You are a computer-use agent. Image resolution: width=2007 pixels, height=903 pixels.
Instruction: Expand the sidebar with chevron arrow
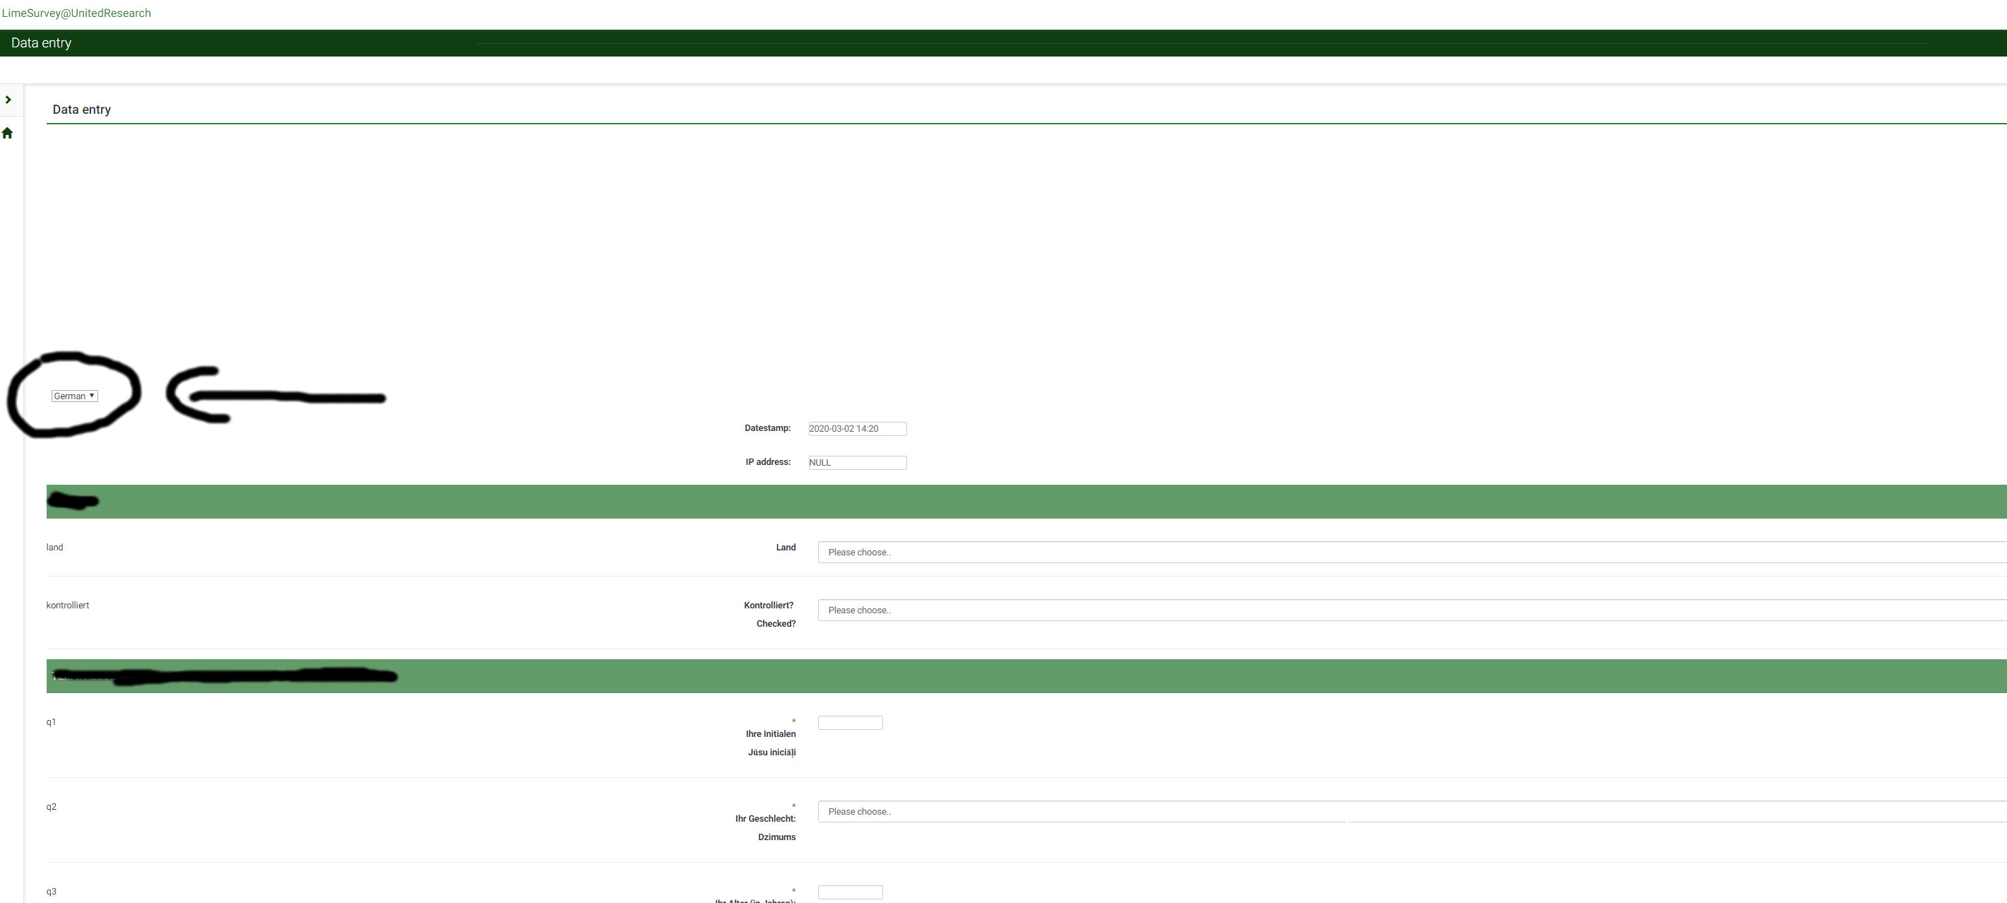(8, 100)
